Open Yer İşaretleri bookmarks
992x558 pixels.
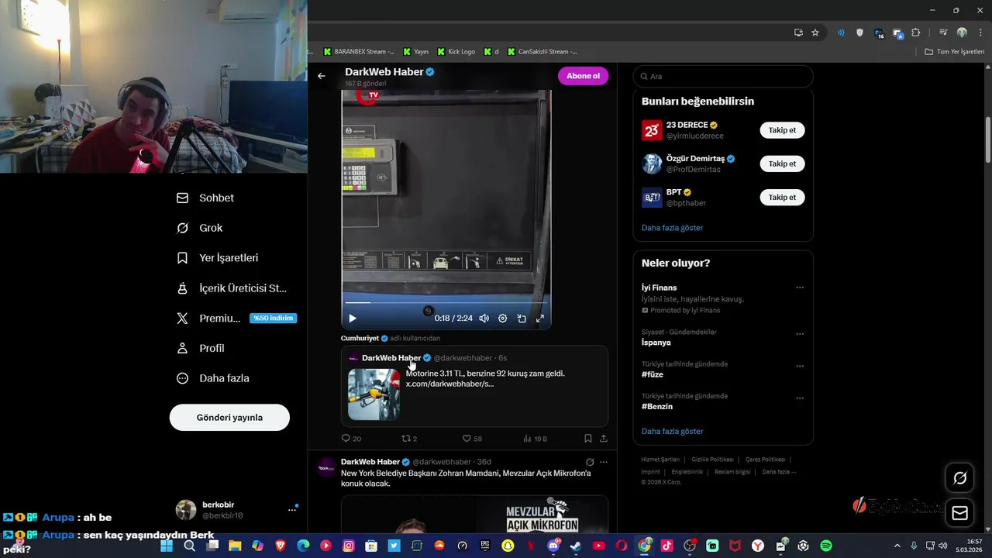(218, 258)
